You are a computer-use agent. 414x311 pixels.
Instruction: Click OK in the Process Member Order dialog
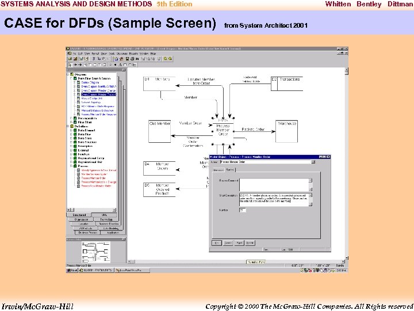(217, 243)
